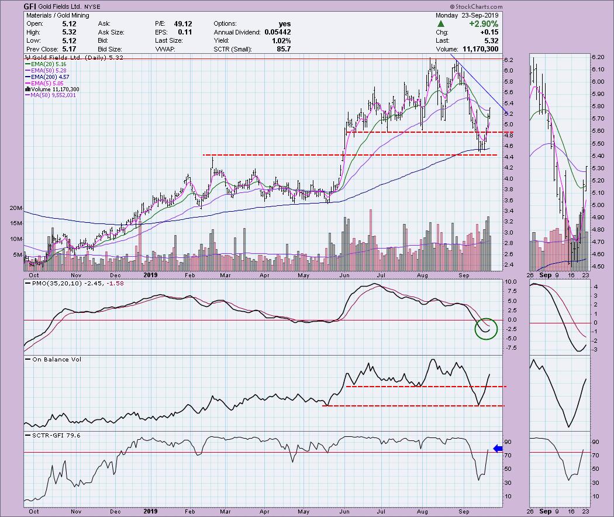614x517 pixels.
Task: Click the 'Gold Fields Ltd. (Daily) 5.32' legend title
Action: [78, 57]
